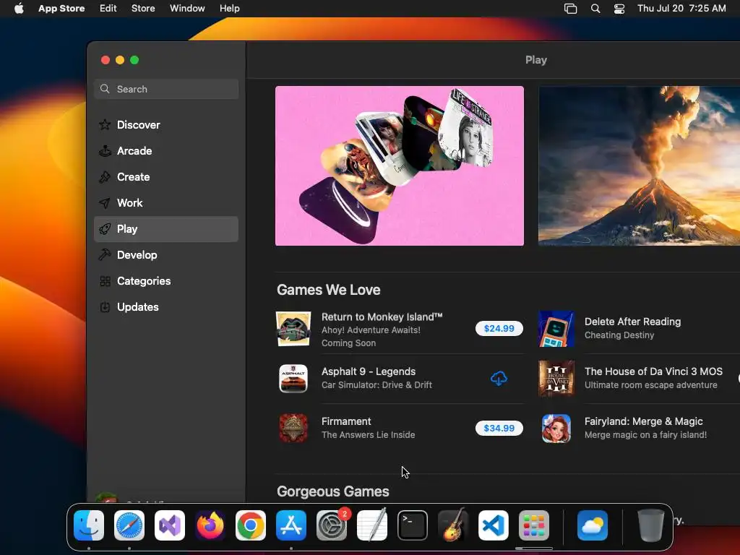Viewport: 740px width, 555px height.
Task: Click the Arcade sidebar label
Action: pyautogui.click(x=134, y=151)
